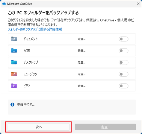Click the Microsoft OneDrive title text

pos(19,4)
